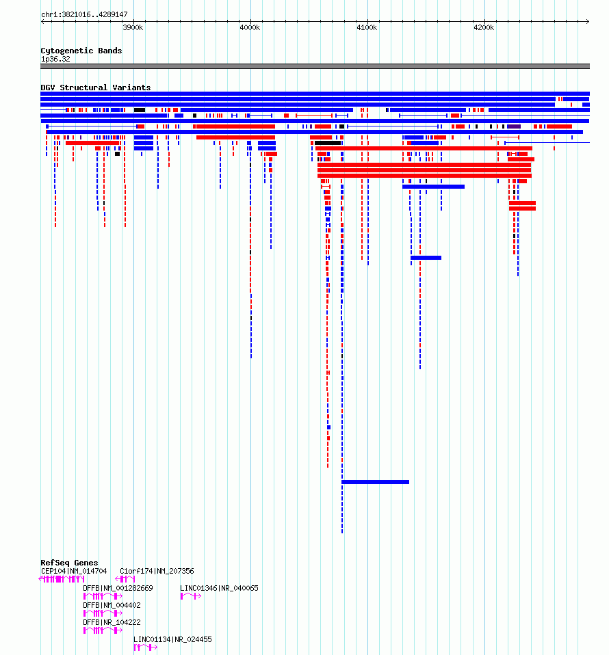Image resolution: width=609 pixels, height=655 pixels.
Task: Open the C1orf174|NM_207356 gene label
Action: pos(157,571)
